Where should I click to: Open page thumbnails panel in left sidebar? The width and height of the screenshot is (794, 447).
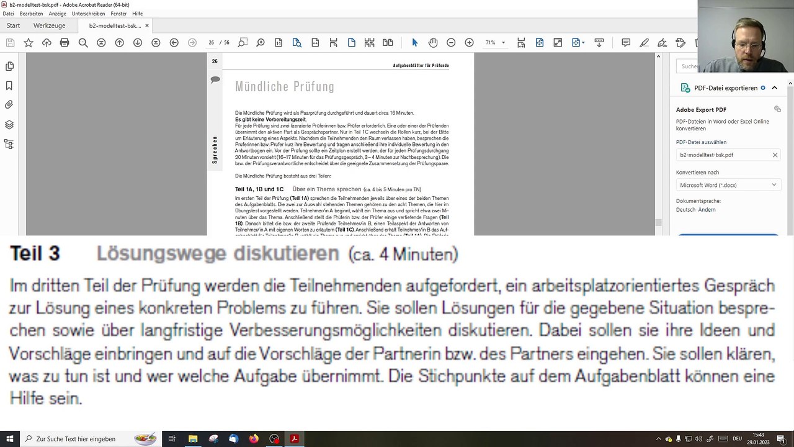[x=9, y=66]
